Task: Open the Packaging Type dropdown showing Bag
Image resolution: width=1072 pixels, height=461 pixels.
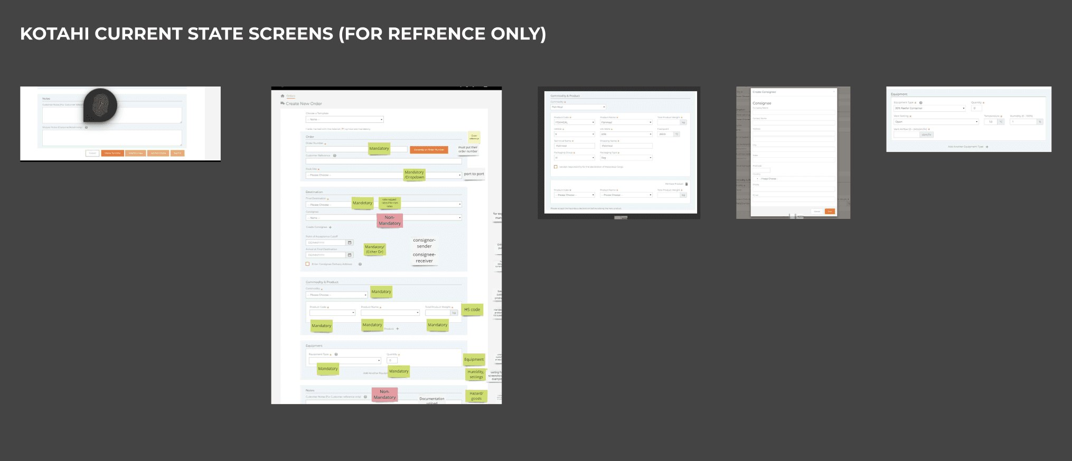Action: [x=626, y=158]
